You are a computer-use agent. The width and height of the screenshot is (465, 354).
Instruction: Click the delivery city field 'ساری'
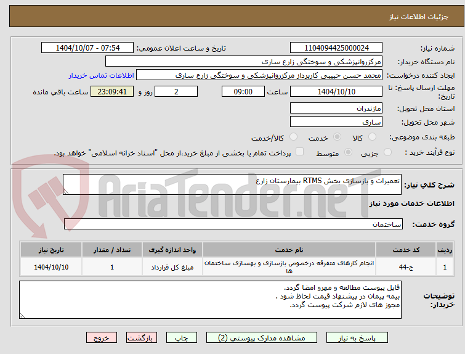[336, 121]
